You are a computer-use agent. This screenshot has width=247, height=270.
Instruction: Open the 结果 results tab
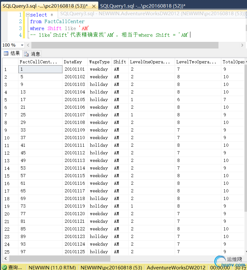click(12, 54)
